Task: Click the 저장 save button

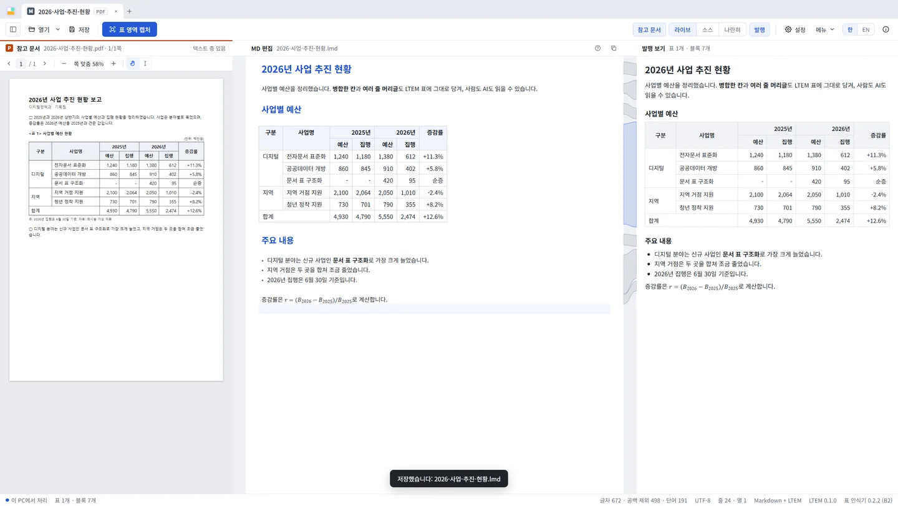Action: (79, 29)
